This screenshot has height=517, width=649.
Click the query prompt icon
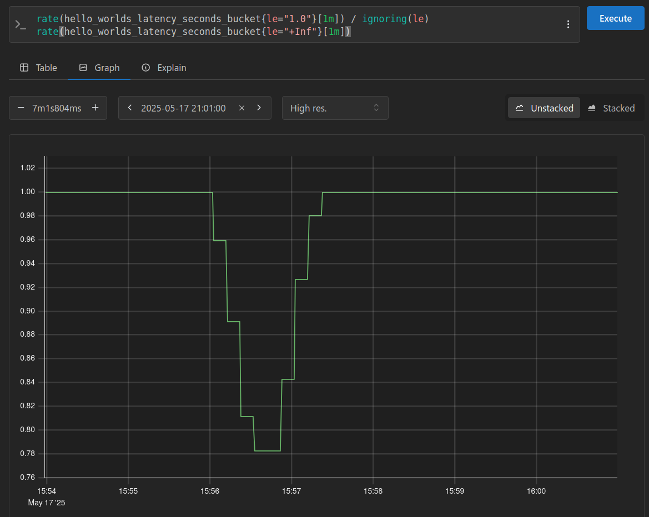(x=21, y=25)
